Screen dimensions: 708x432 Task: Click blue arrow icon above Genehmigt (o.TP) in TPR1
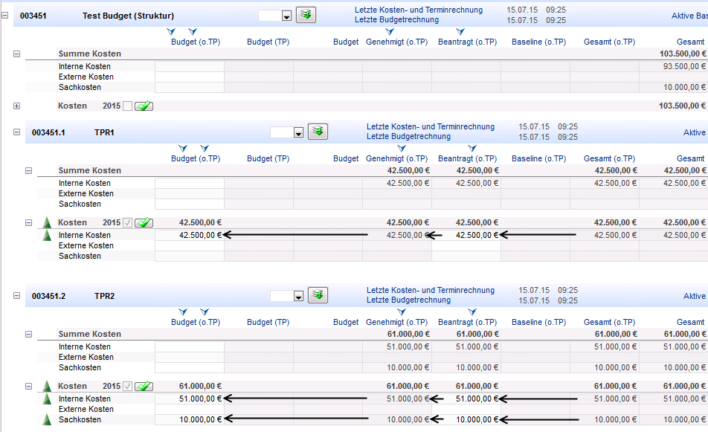[x=402, y=148]
